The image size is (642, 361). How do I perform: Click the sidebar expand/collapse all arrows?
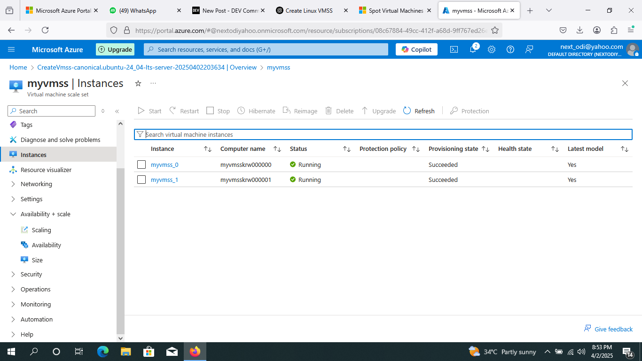pyautogui.click(x=103, y=111)
